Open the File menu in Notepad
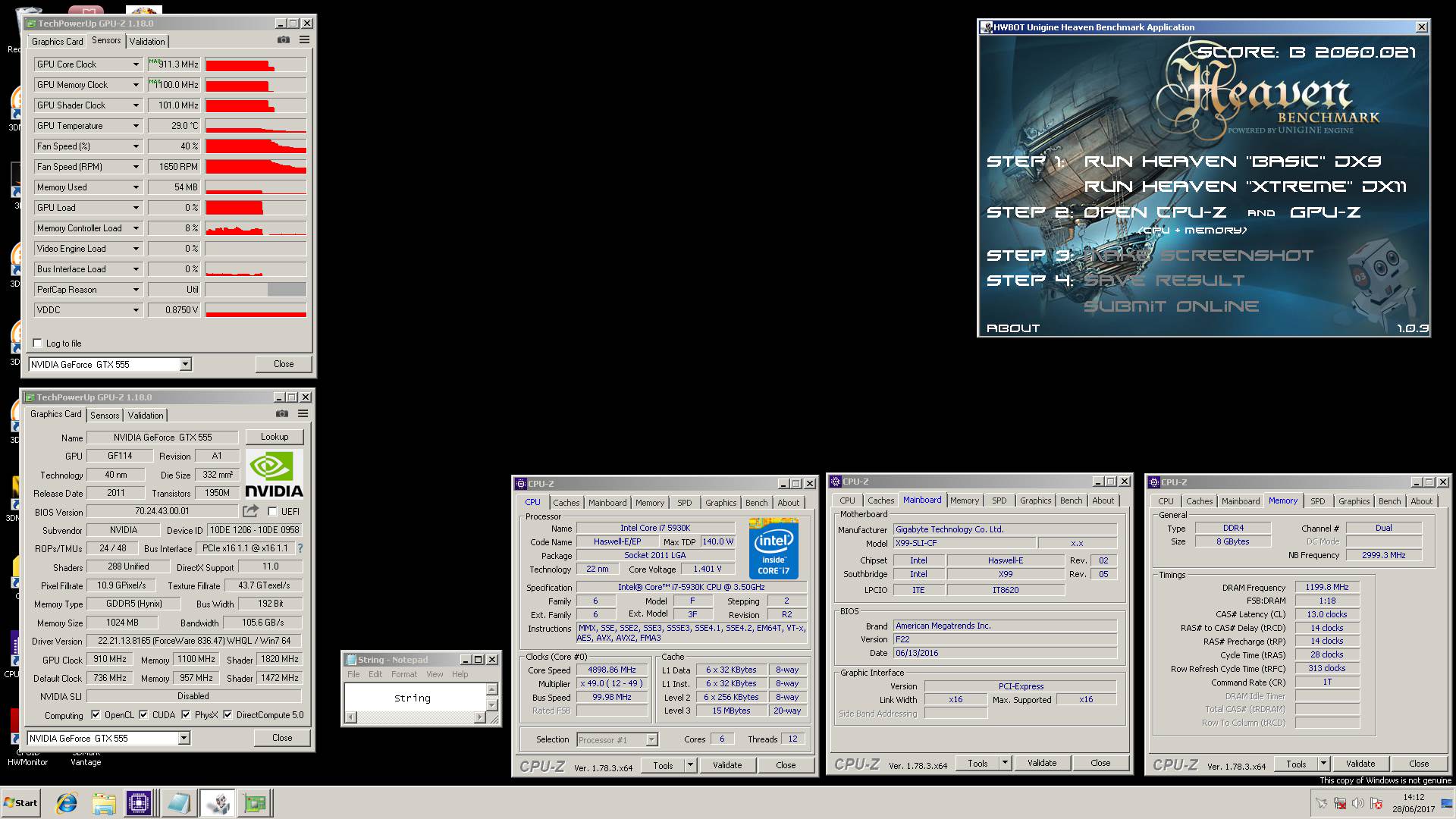The width and height of the screenshot is (1456, 819). 353,674
